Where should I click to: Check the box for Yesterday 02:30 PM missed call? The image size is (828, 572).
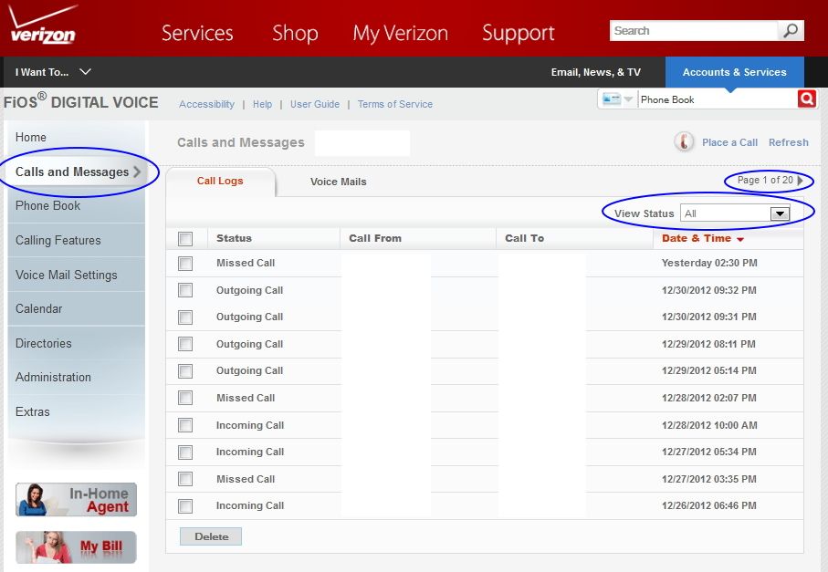click(x=186, y=264)
